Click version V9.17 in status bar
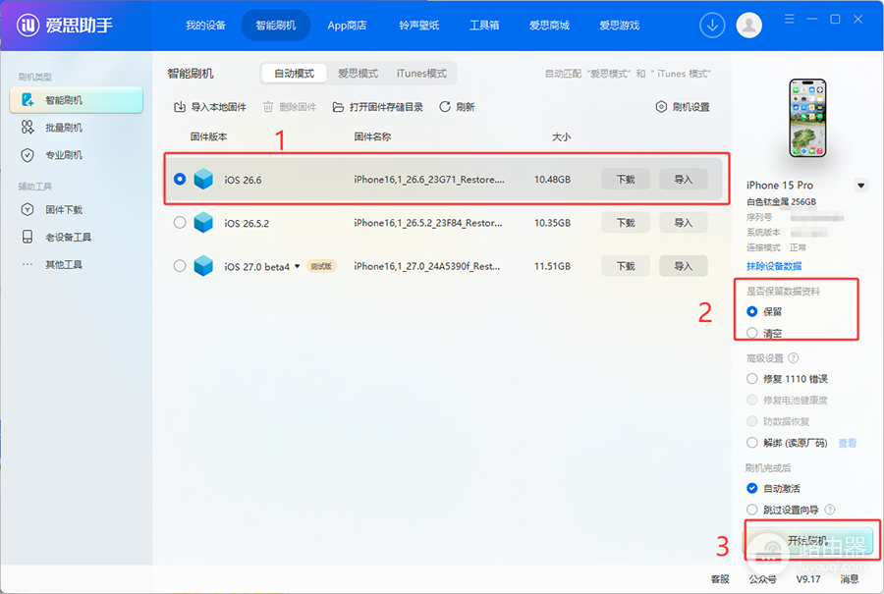 tap(808, 579)
